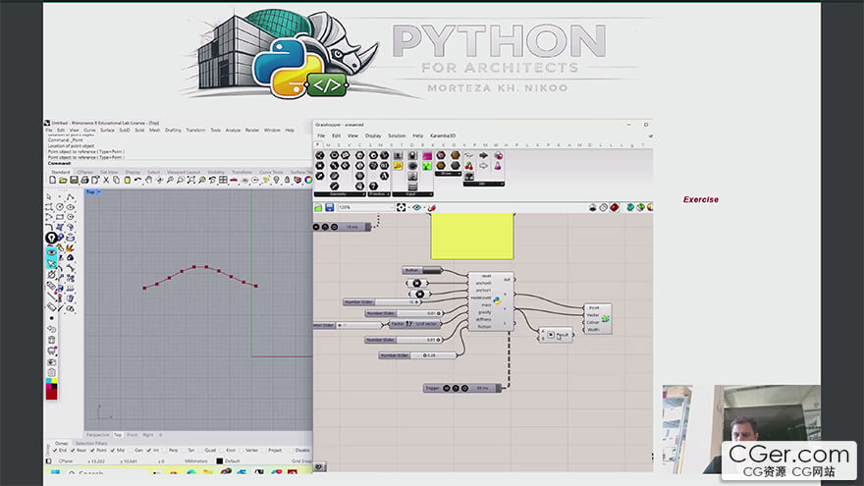Open the 120% zoom level dropdown
The image size is (864, 486).
[365, 207]
